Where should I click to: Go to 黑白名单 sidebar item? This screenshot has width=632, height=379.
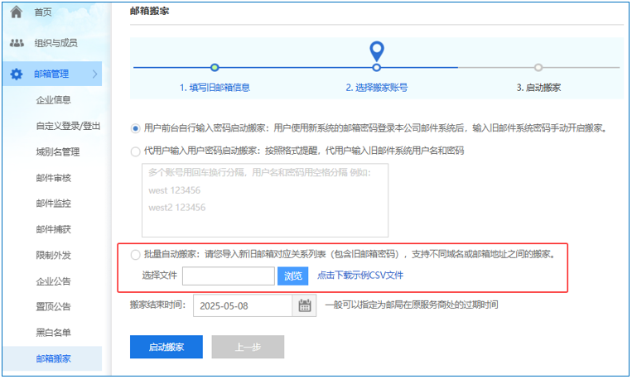[53, 333]
